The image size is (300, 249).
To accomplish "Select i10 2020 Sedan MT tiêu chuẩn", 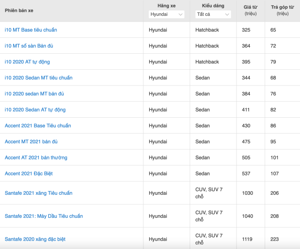I will coord(38,78).
